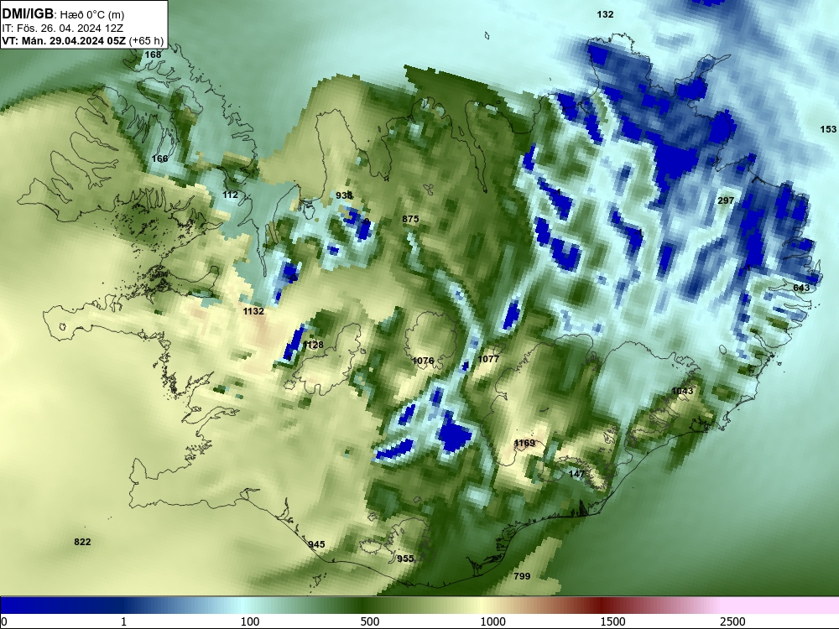
Task: Click the map value 297
Action: click(x=726, y=200)
